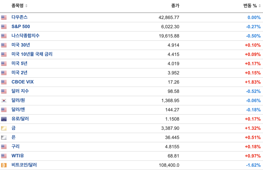This screenshot has width=263, height=170.
Task: Click the flag icon by 미국 10년물 국채 금리
Action: [4, 54]
